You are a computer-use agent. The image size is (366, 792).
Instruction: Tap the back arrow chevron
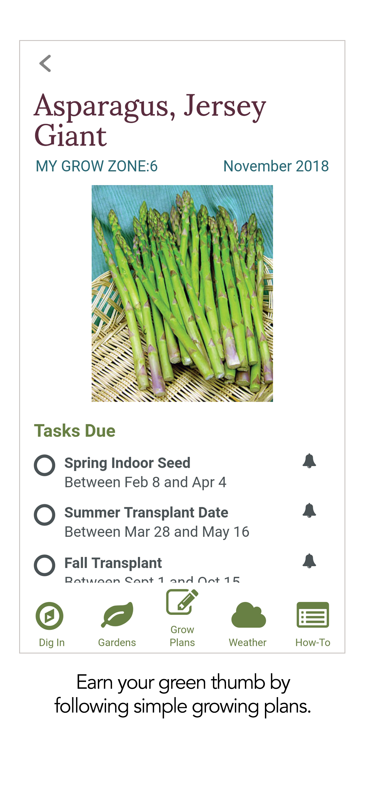tap(45, 64)
